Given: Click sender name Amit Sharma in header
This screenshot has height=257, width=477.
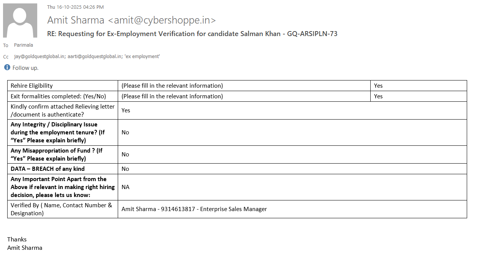Looking at the screenshot, I should coord(76,20).
